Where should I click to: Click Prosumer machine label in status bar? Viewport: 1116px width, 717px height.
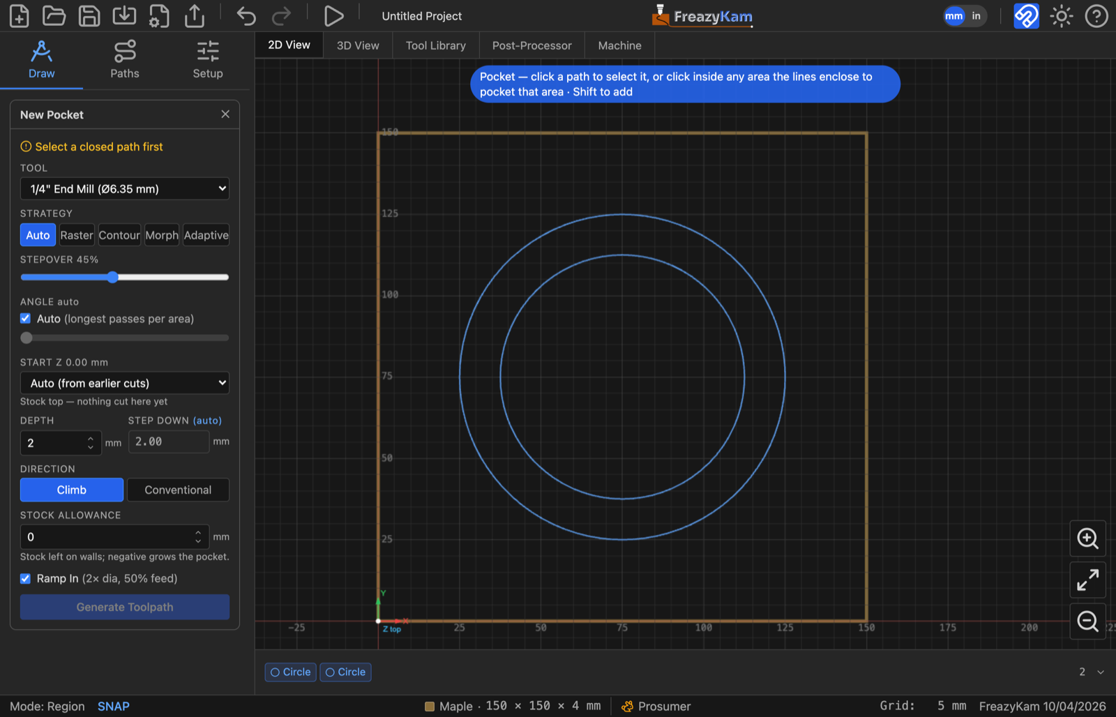pyautogui.click(x=656, y=706)
